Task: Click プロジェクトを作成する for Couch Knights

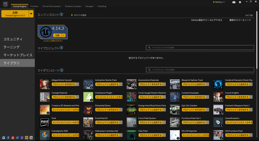Action: pos(237,97)
